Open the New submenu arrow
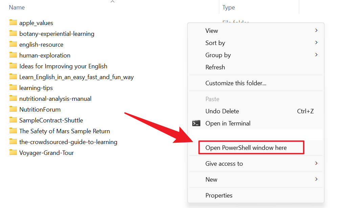Image resolution: width=353 pixels, height=208 pixels. [x=316, y=179]
